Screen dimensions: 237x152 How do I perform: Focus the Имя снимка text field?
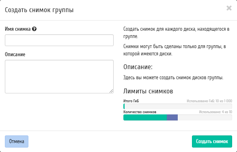point(59,40)
